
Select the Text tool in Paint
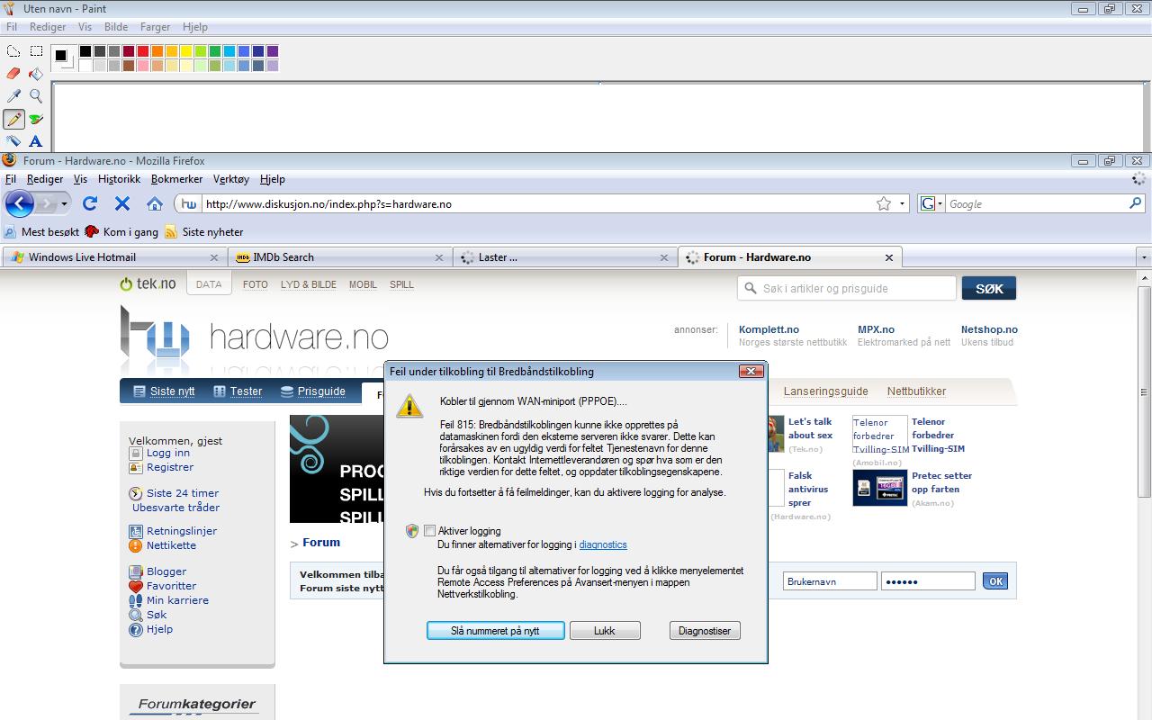pyautogui.click(x=36, y=140)
